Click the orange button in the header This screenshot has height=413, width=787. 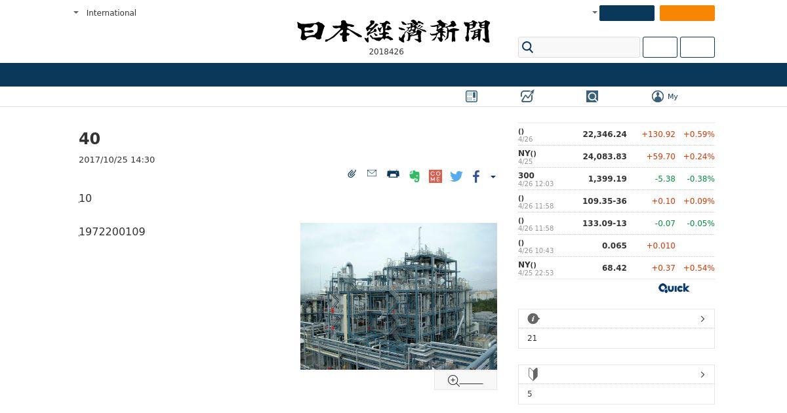click(x=687, y=13)
